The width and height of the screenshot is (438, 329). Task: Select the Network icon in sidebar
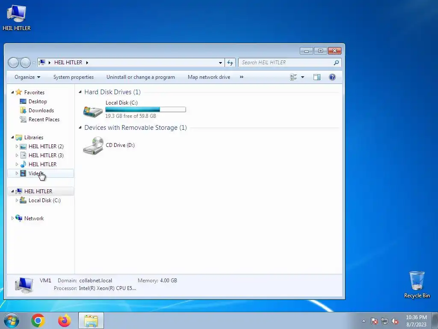click(x=19, y=218)
